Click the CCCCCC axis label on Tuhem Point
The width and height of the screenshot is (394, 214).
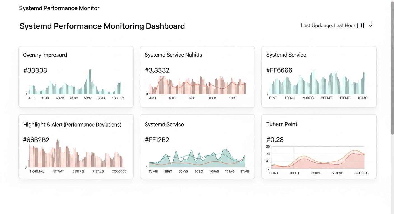coord(361,173)
